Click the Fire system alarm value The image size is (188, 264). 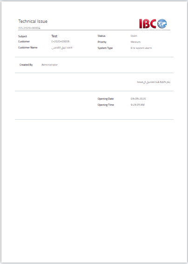coord(141,48)
